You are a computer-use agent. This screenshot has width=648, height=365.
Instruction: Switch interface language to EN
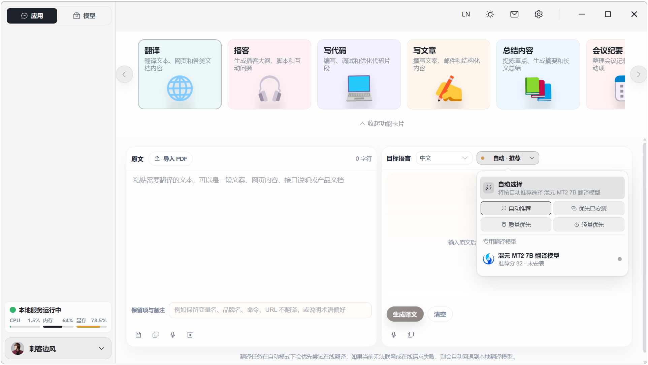(x=466, y=14)
